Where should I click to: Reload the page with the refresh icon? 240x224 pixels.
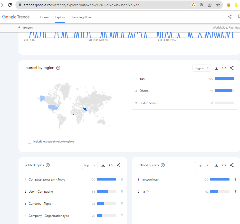coord(10,5)
